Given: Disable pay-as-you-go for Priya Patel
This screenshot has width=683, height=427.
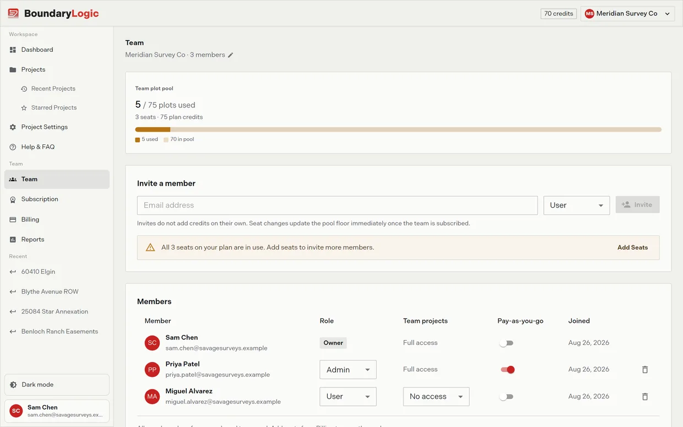Looking at the screenshot, I should tap(507, 370).
